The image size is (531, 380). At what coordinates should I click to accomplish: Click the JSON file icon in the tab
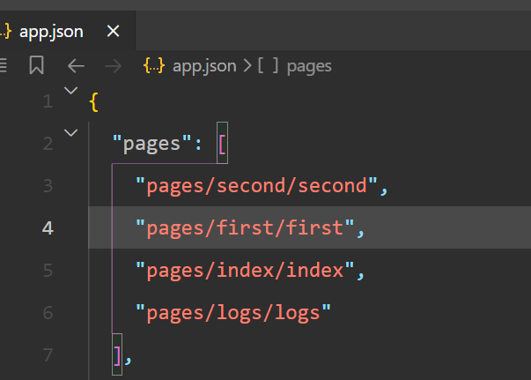[x=6, y=32]
